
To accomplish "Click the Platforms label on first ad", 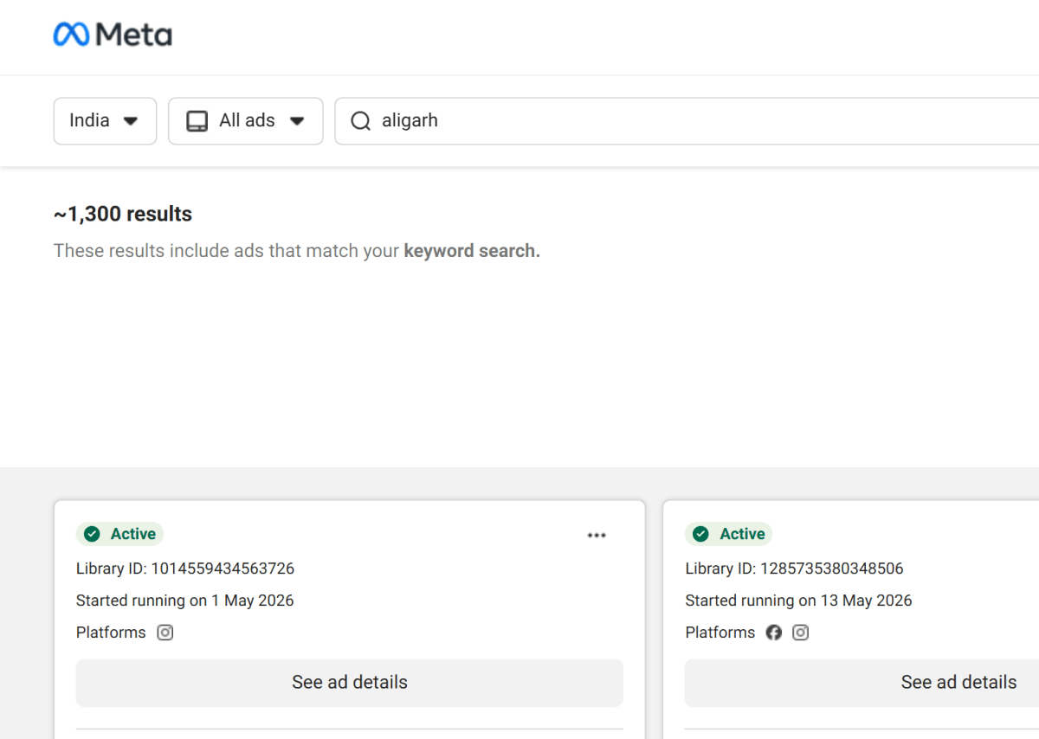I will click(x=111, y=633).
